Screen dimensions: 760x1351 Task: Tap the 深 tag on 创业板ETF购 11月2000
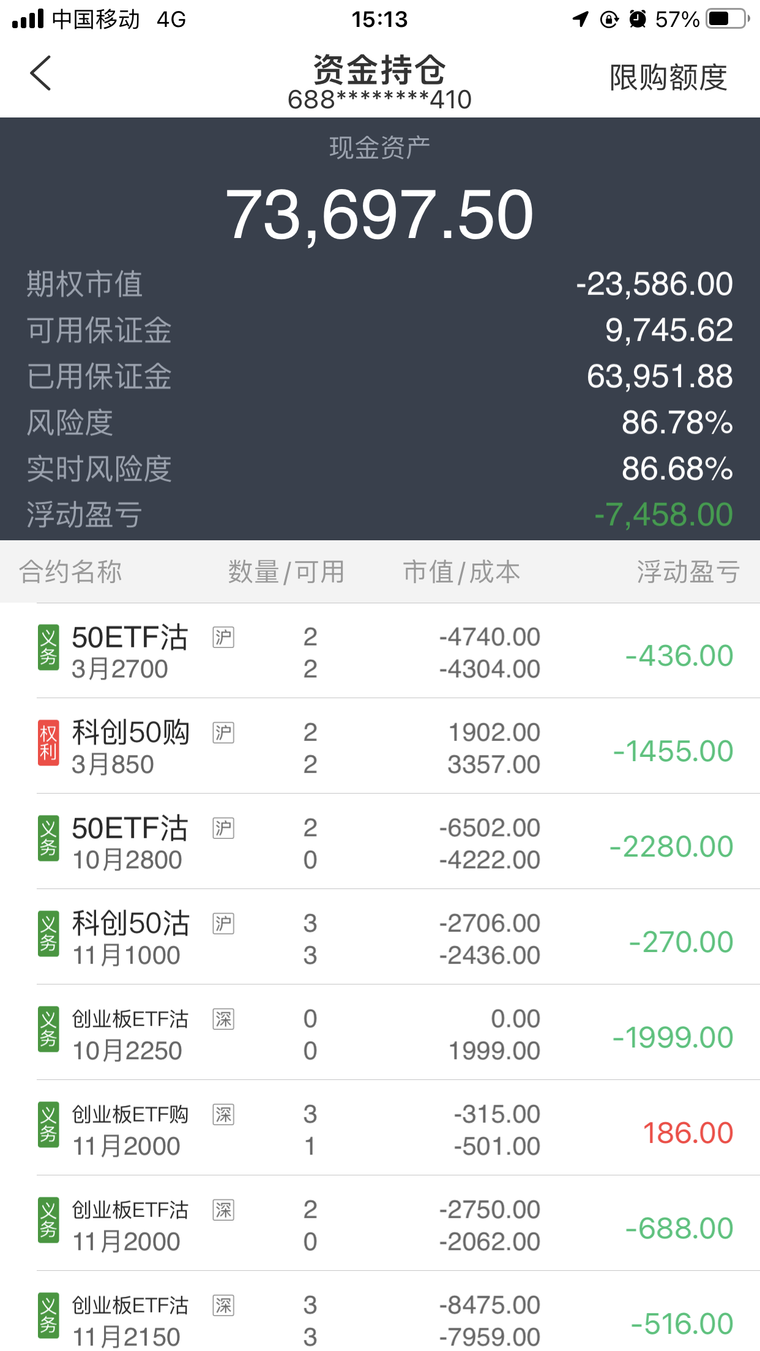point(223,1115)
